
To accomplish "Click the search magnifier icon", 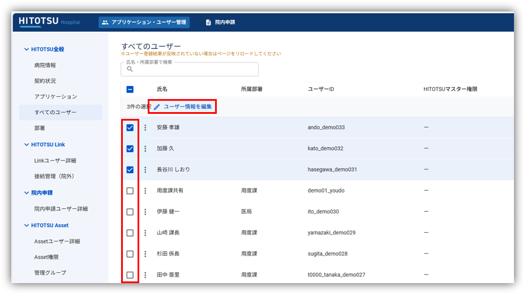I will (130, 69).
